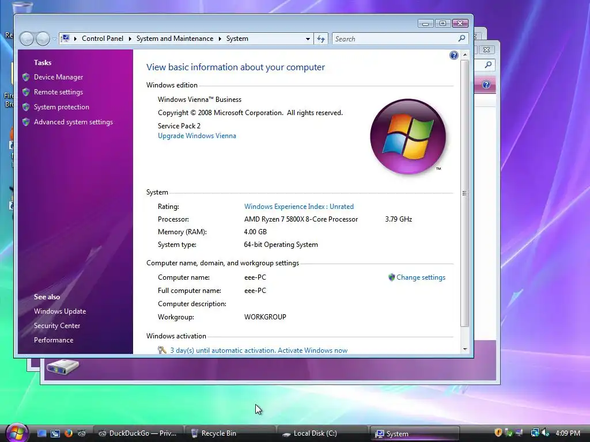This screenshot has height=442, width=590.
Task: Open the Start menu orb
Action: coord(16,432)
